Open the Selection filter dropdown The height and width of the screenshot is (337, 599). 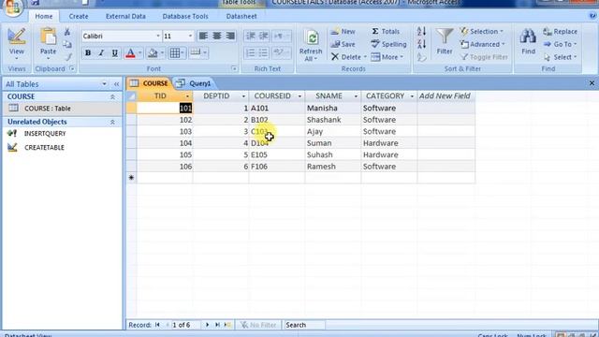482,31
